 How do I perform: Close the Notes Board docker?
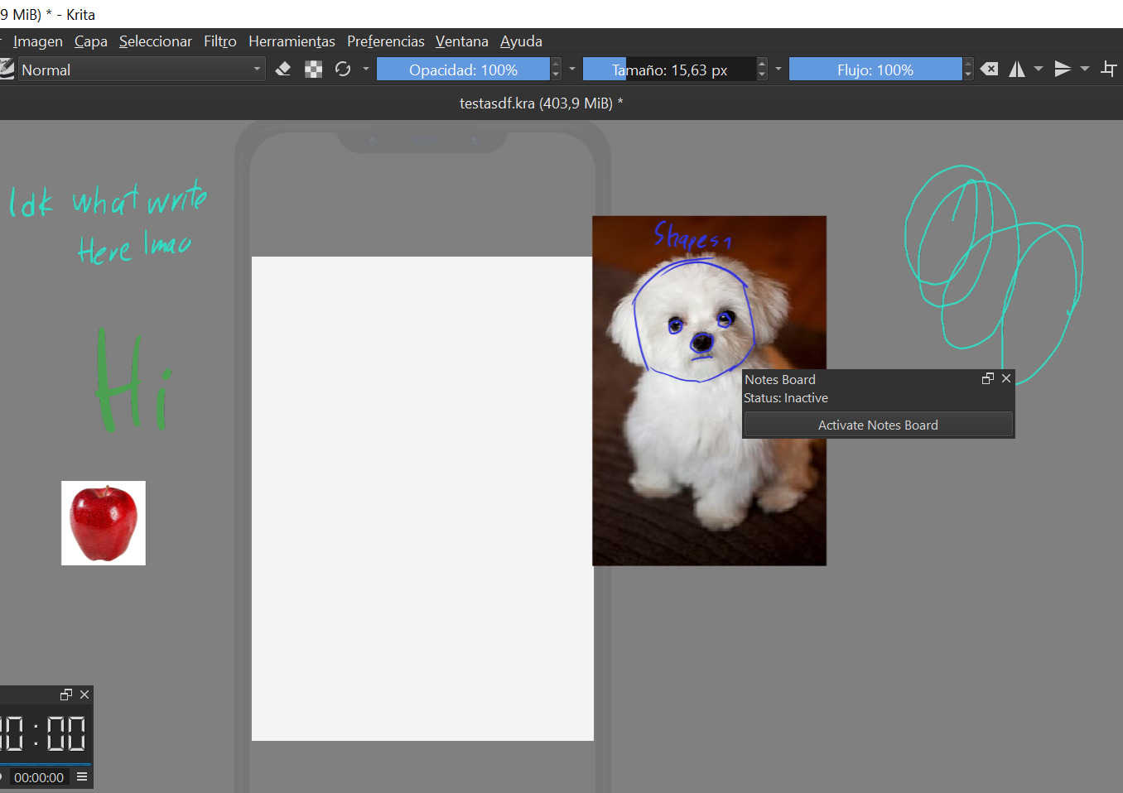pos(1006,378)
